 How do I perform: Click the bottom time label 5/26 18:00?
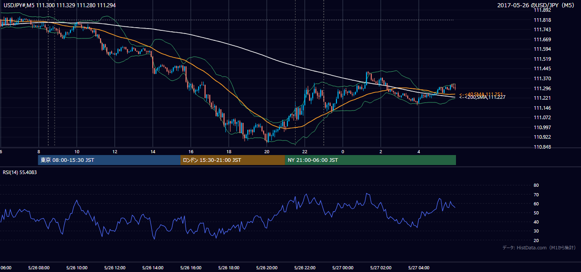(229, 268)
